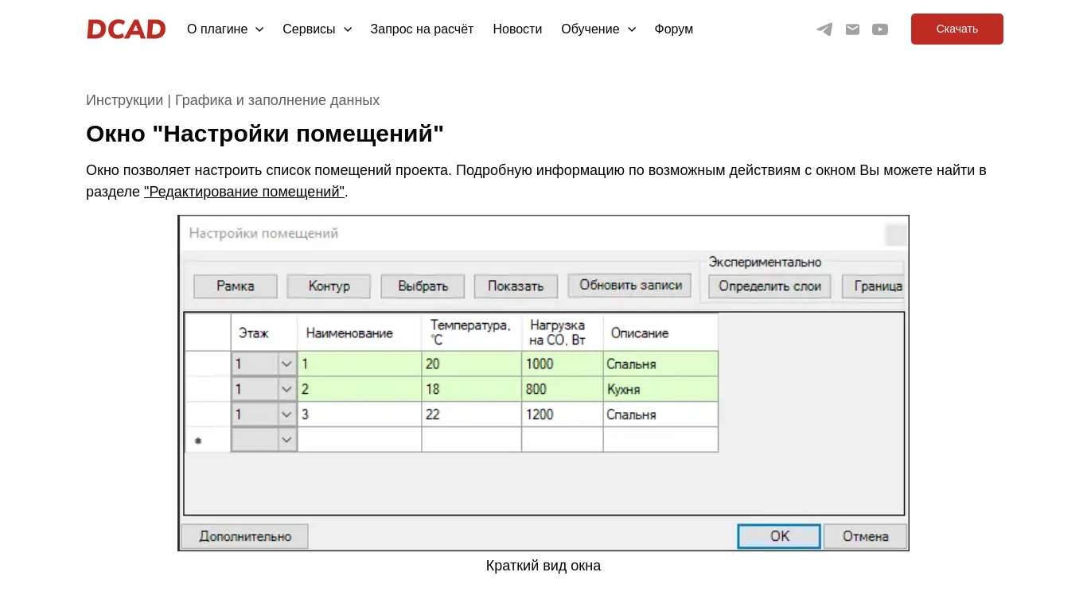Screen dimensions: 1087x611
Task: Click the "Граница" button
Action: pyautogui.click(x=875, y=286)
